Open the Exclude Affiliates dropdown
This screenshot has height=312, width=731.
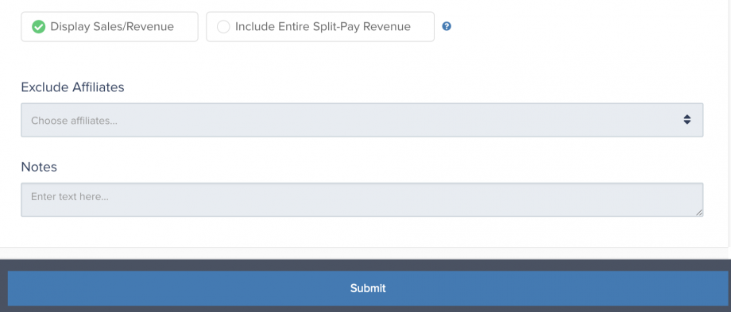point(362,120)
